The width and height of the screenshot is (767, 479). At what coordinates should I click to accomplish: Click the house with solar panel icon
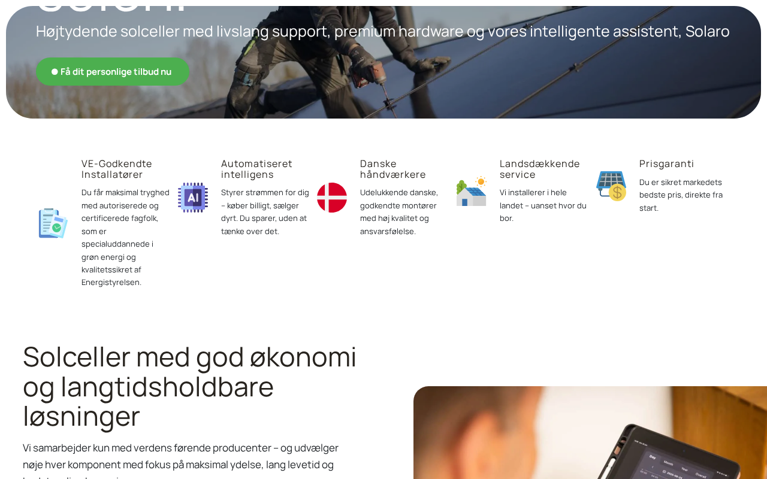pyautogui.click(x=472, y=192)
